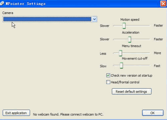The width and height of the screenshot is (167, 120).
Task: Close the MPointer Settings window
Action: click(163, 4)
